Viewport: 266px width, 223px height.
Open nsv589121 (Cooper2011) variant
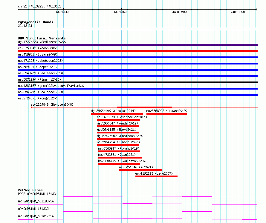coord(38,67)
